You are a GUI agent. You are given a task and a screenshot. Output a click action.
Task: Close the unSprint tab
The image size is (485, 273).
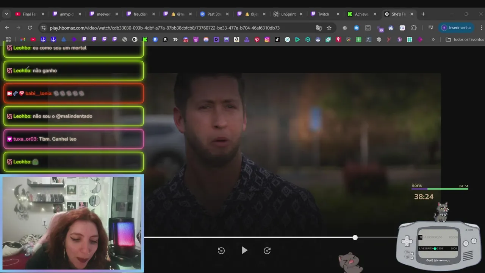(301, 14)
